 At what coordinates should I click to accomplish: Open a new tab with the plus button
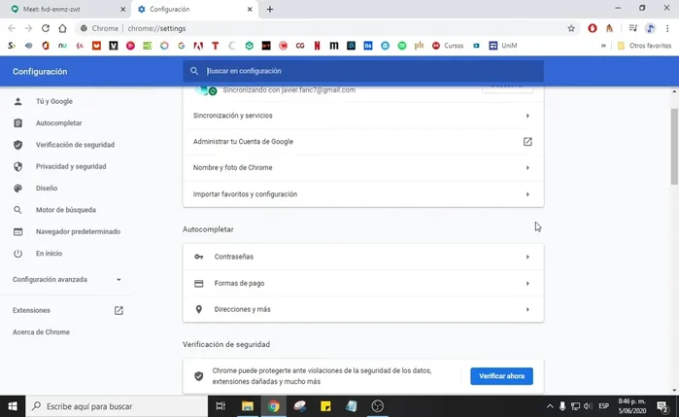point(270,9)
